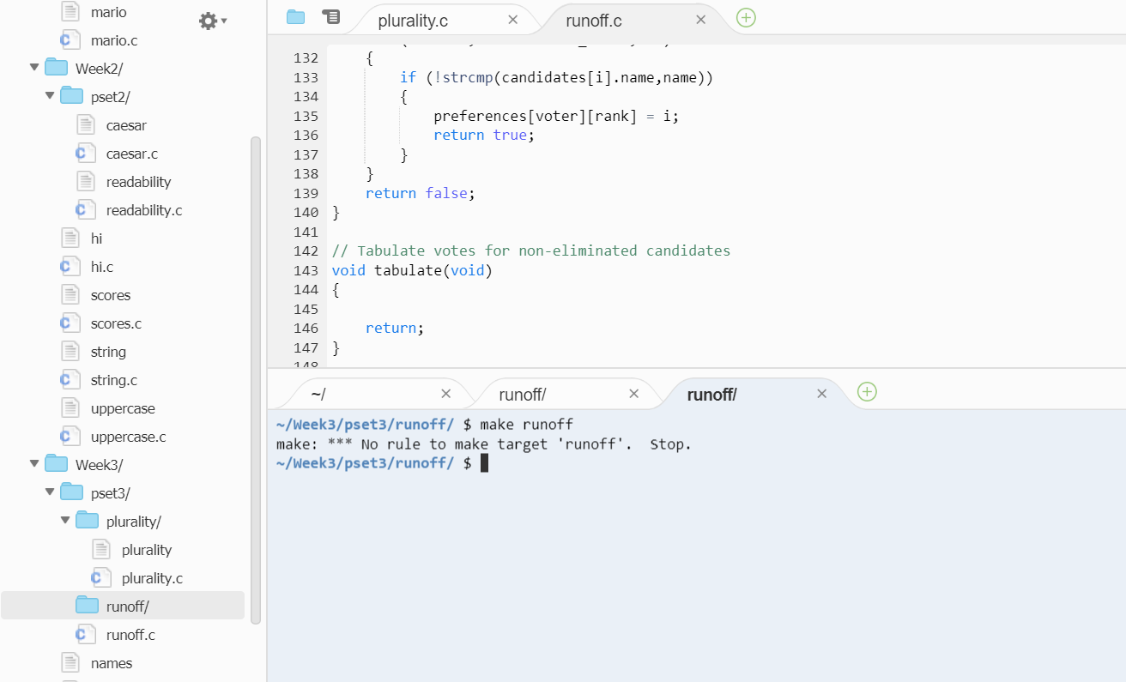Image resolution: width=1126 pixels, height=682 pixels.
Task: Open hi.c C file icon
Action: tap(70, 267)
